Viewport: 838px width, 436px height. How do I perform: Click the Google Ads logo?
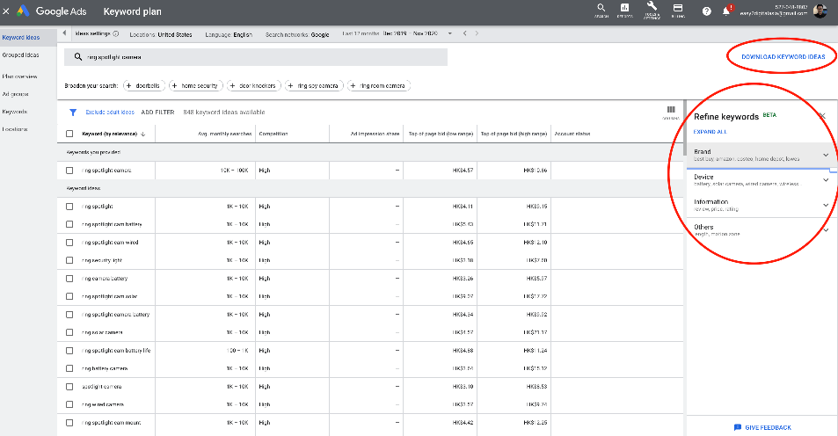tap(51, 11)
